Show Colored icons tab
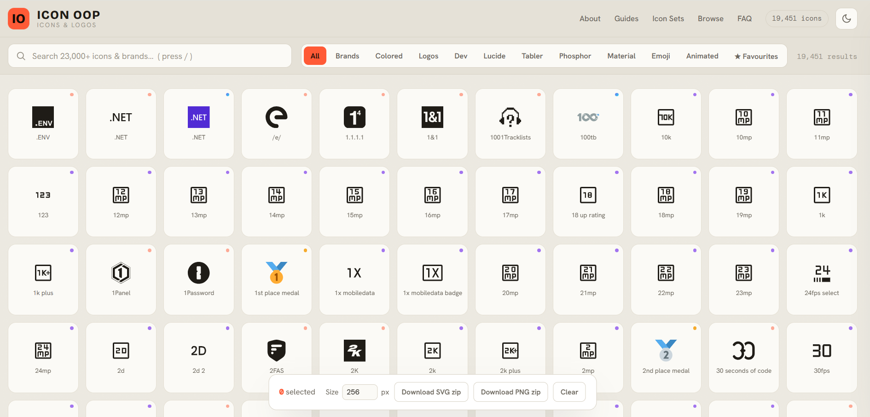870x417 pixels. tap(389, 56)
